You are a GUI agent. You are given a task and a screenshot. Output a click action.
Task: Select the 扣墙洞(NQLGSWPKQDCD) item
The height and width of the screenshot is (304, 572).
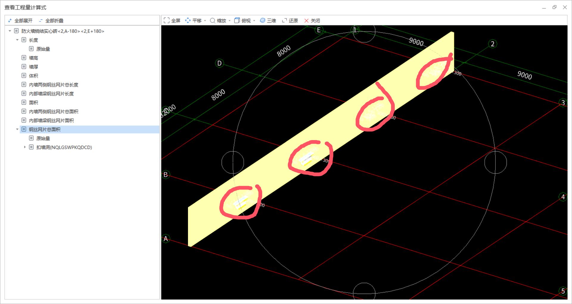[x=64, y=147]
